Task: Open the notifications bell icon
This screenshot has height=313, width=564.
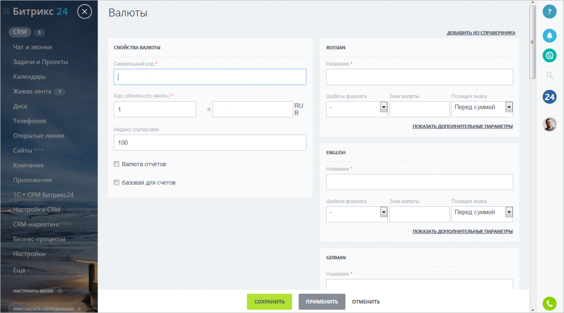Action: click(549, 35)
